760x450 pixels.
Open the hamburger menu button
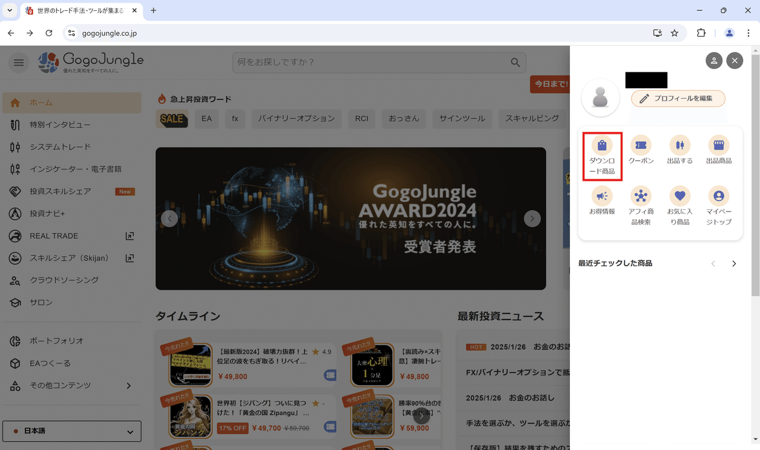(x=18, y=62)
